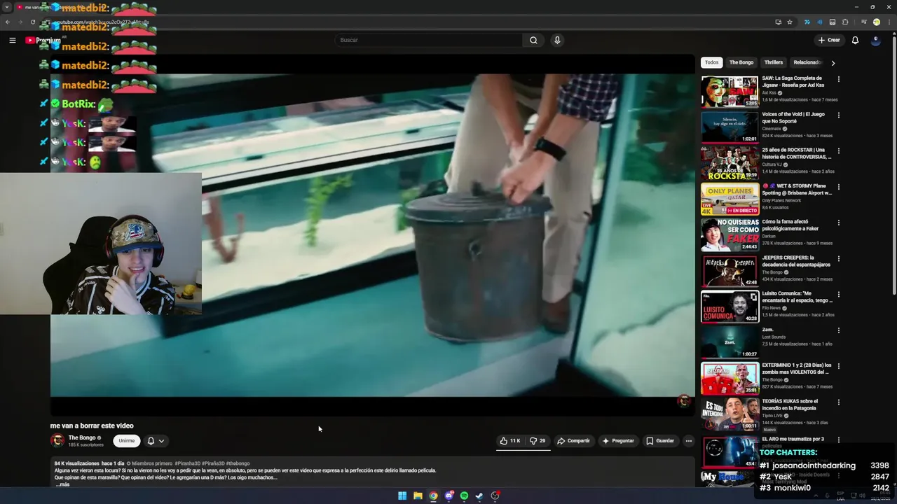Options for Cómo la fama afectó video

pos(838,223)
